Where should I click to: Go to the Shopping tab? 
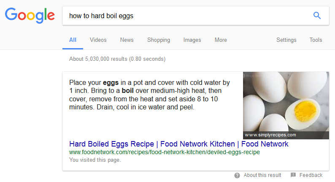click(x=159, y=40)
